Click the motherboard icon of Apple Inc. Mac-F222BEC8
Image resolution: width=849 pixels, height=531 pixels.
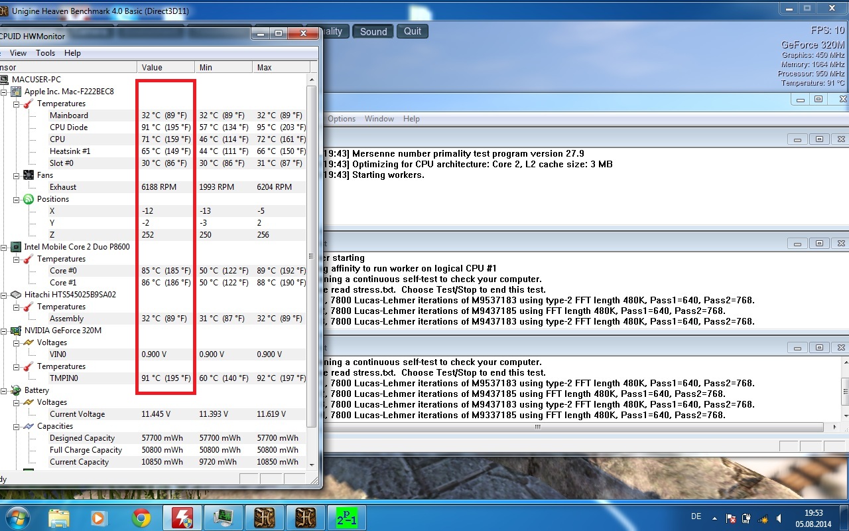coord(16,92)
